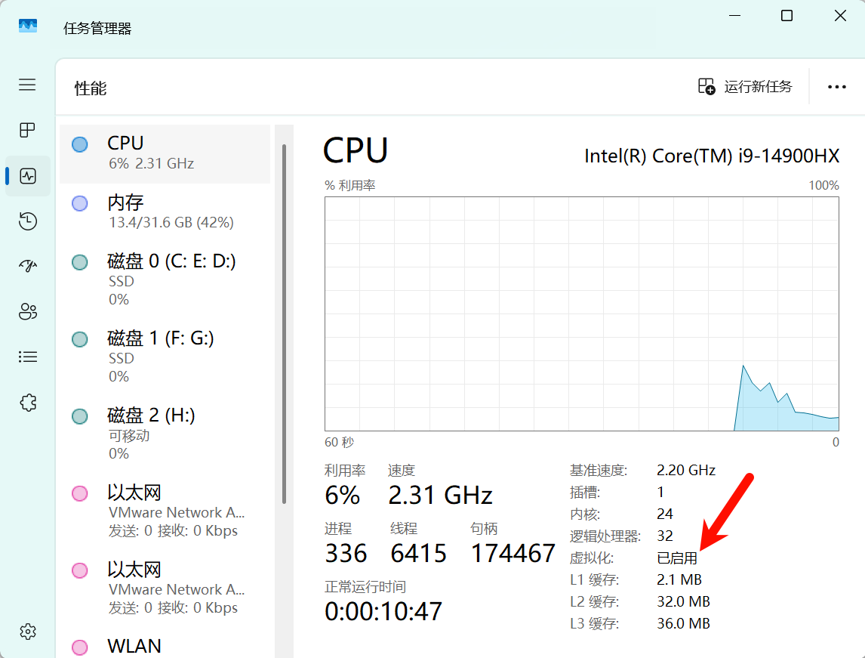Select the Performance page icon

click(x=28, y=176)
